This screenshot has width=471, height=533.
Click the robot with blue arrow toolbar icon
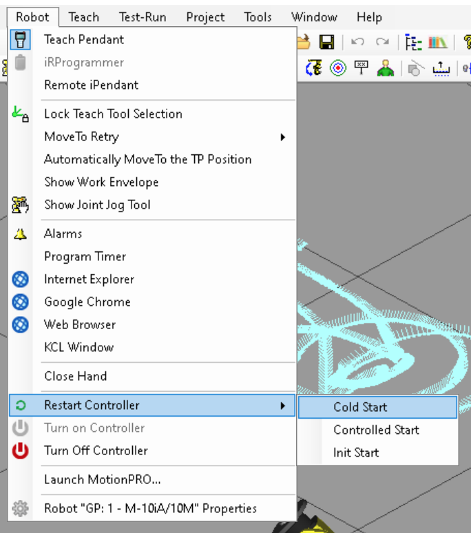(x=314, y=68)
